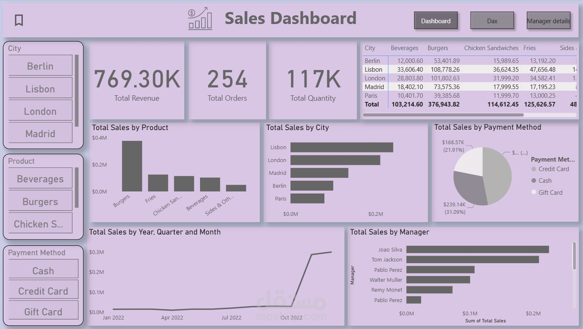The width and height of the screenshot is (583, 329).
Task: Sort table by City column header
Action: pyautogui.click(x=370, y=48)
